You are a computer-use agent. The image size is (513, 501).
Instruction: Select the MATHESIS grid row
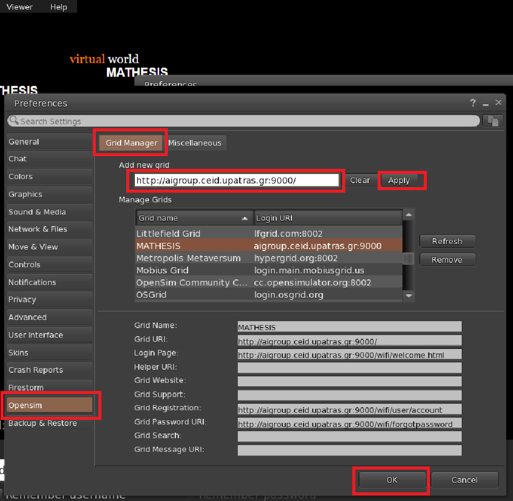(x=269, y=246)
